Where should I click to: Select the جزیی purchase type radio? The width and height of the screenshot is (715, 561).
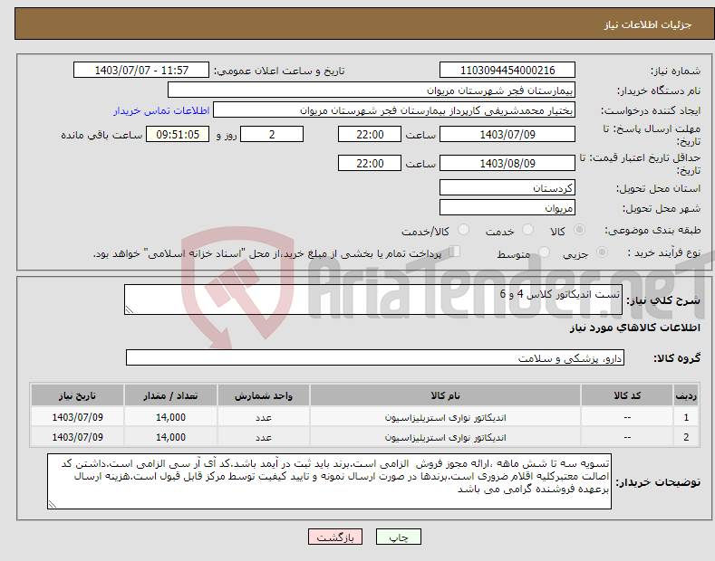602,252
